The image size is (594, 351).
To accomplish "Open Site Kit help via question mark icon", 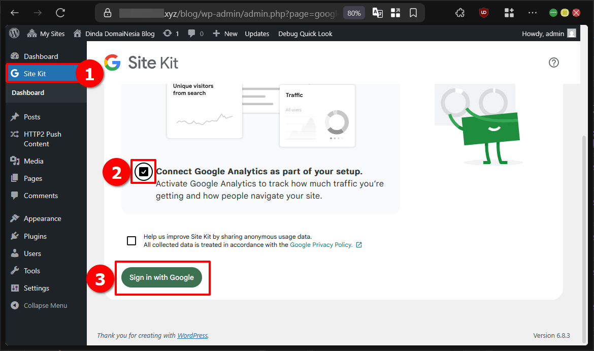I will (x=553, y=62).
